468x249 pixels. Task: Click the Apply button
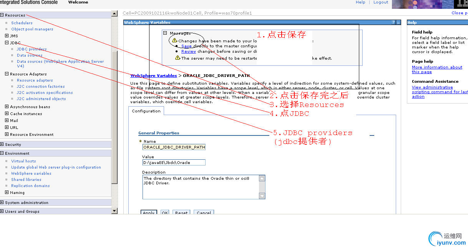pos(149,213)
